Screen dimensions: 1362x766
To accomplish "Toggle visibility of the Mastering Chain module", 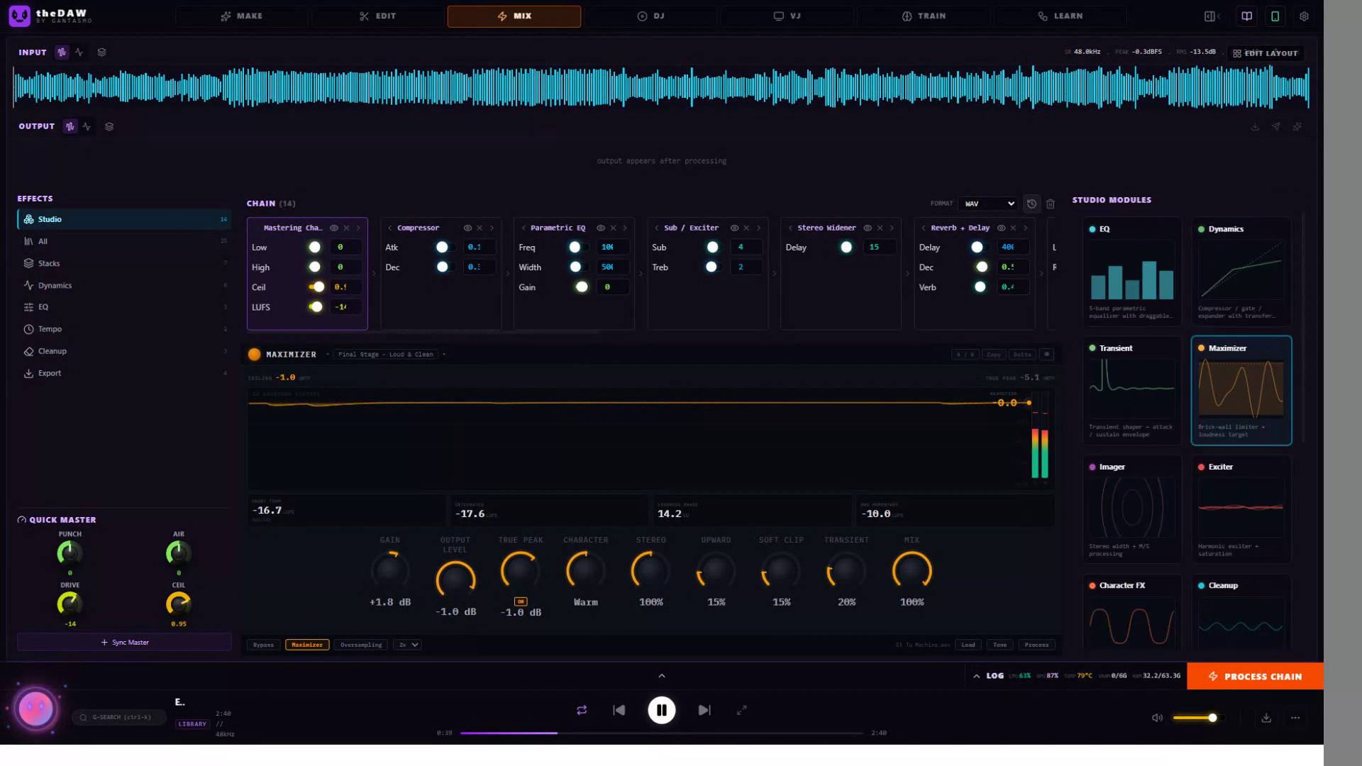I will [x=333, y=228].
